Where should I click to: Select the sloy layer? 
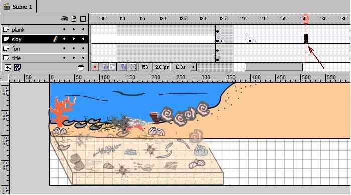(x=45, y=39)
